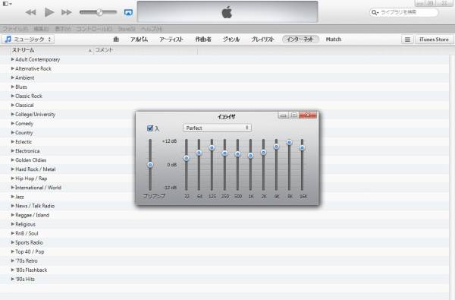Click the search magnifier icon
The image size is (455, 300).
(x=375, y=12)
